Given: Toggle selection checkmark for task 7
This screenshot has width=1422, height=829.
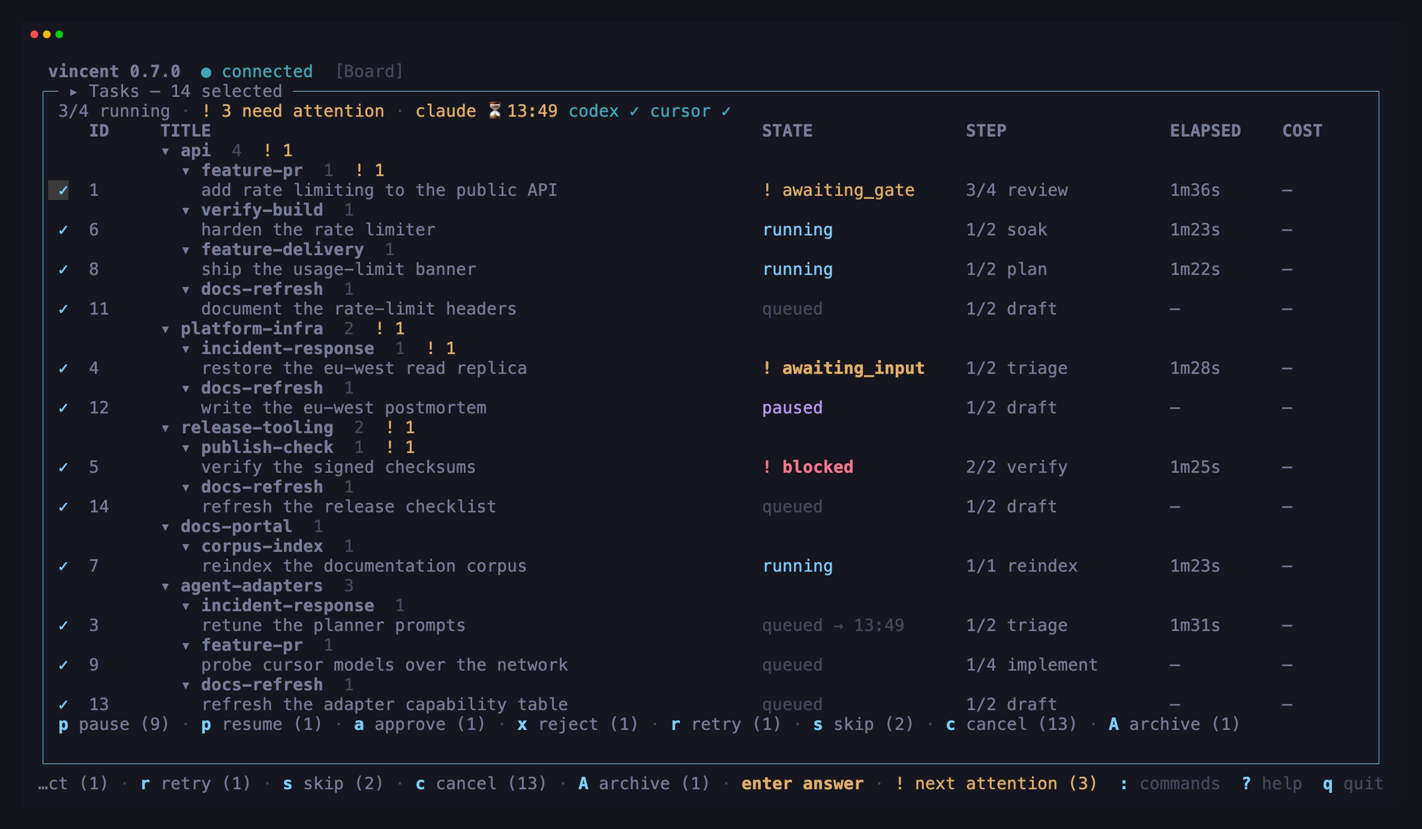Looking at the screenshot, I should 63,566.
